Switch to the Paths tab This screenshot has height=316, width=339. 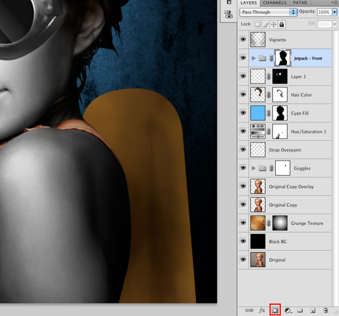pyautogui.click(x=300, y=3)
